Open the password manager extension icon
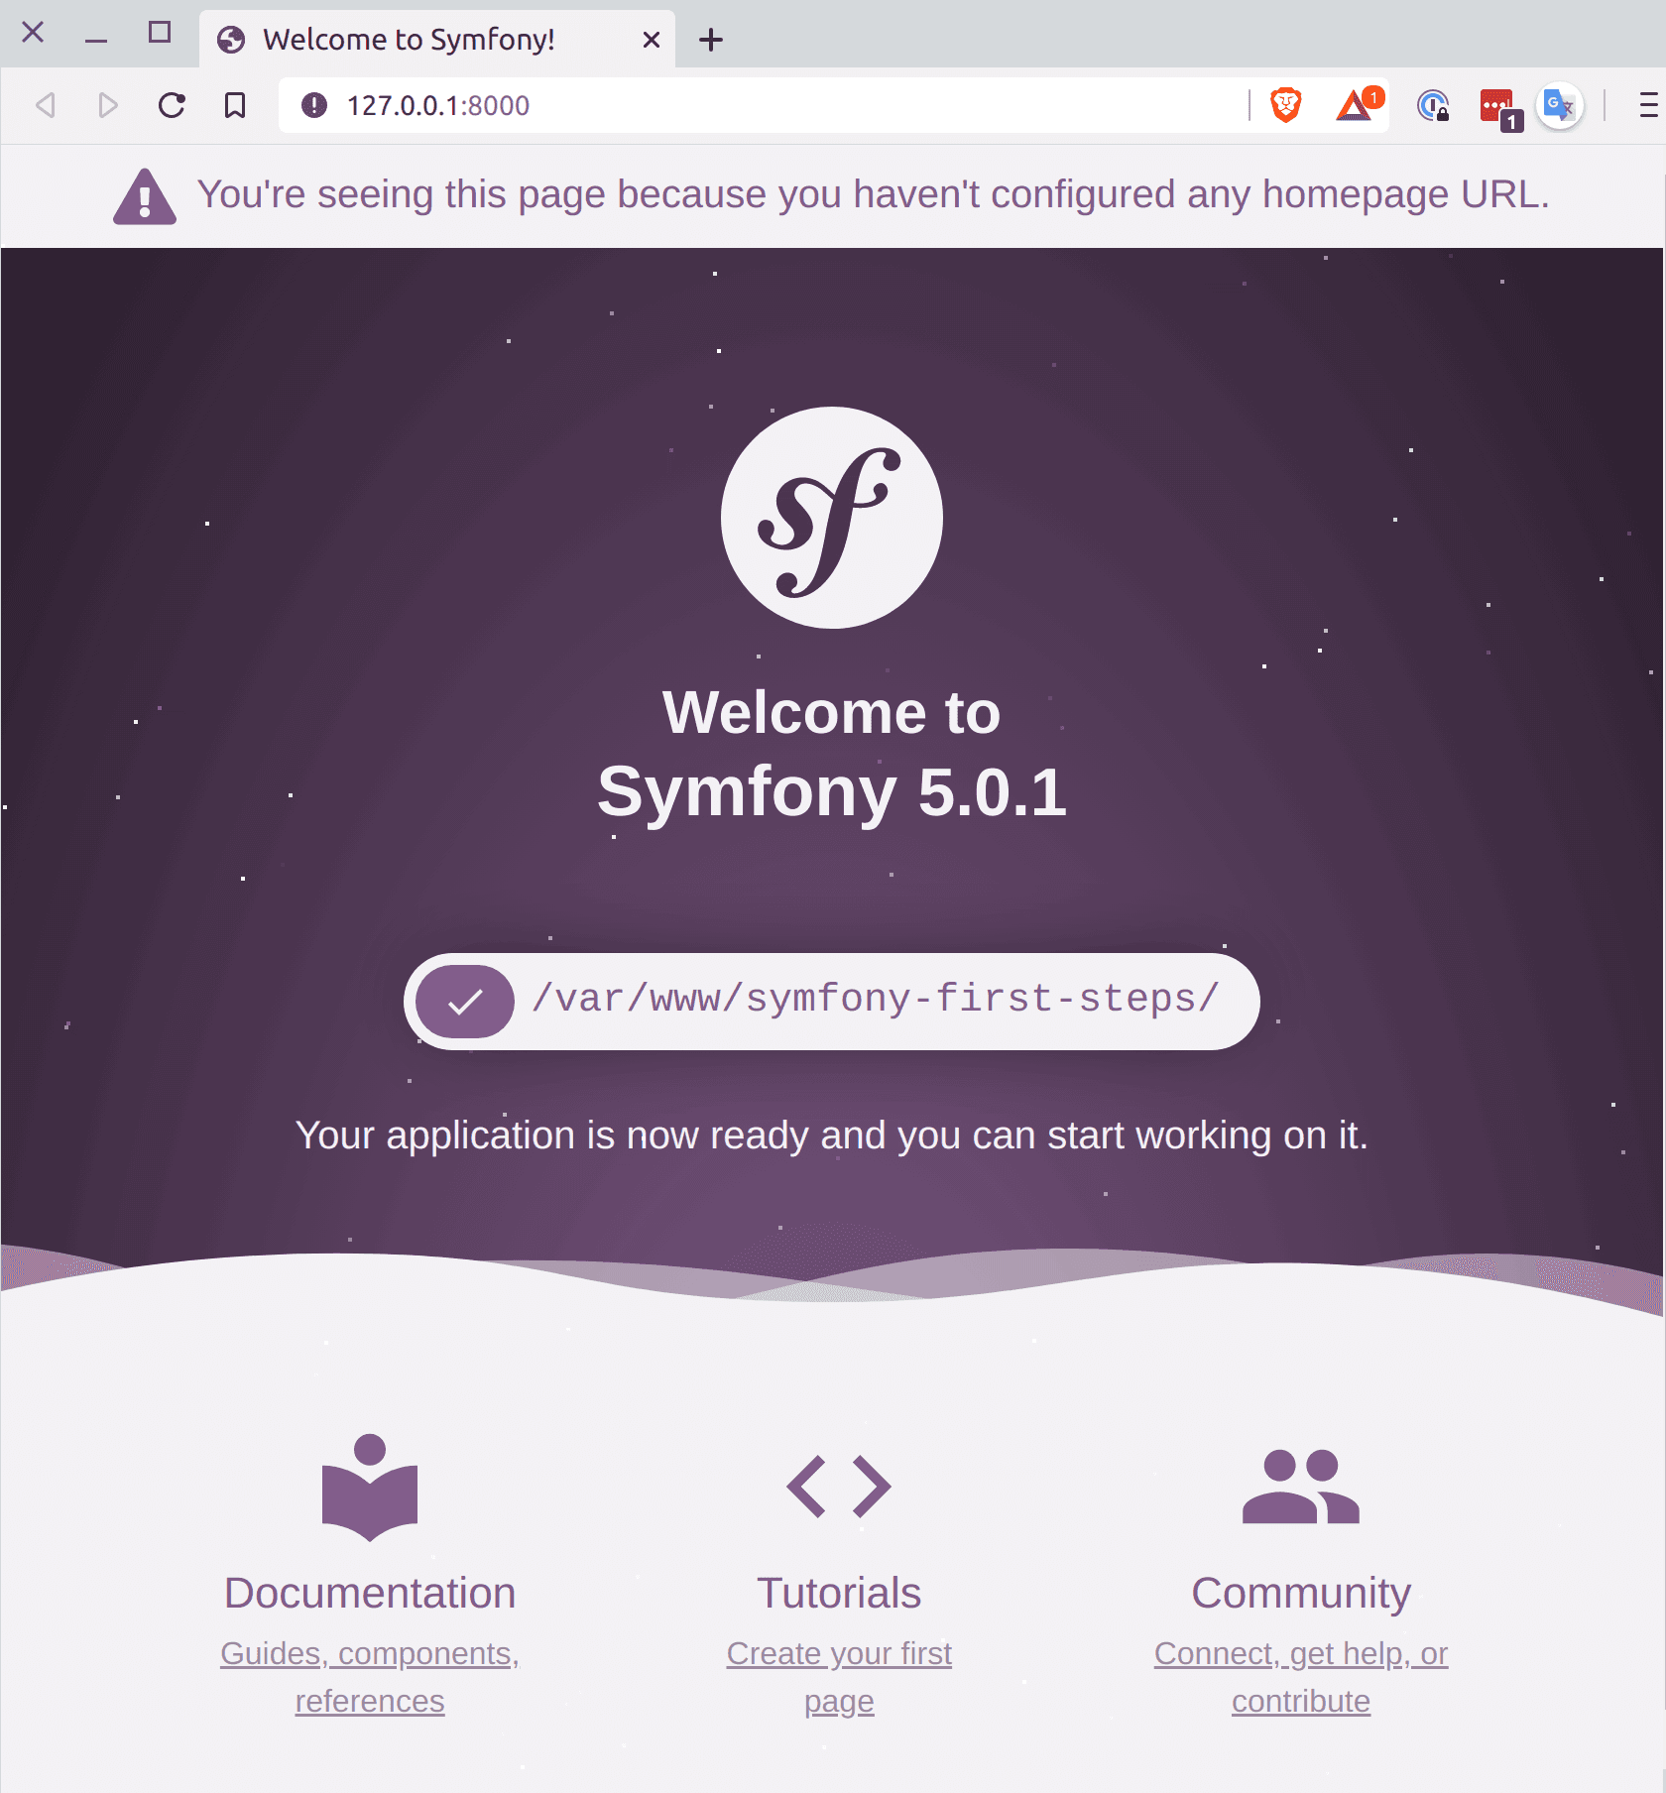Image resolution: width=1666 pixels, height=1793 pixels. 1434,105
